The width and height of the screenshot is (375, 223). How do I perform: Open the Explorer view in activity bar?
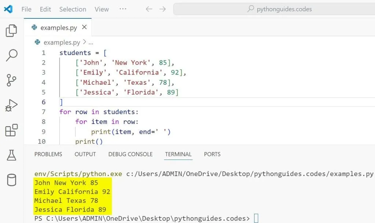coord(12,31)
